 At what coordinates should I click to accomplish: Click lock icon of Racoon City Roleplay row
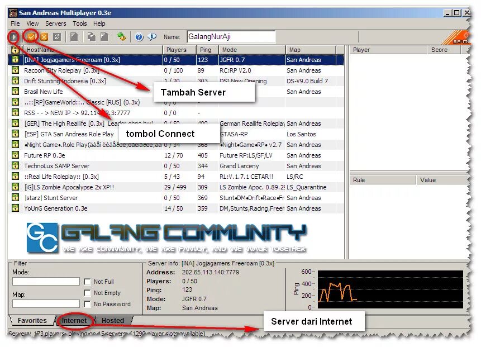pyautogui.click(x=15, y=70)
